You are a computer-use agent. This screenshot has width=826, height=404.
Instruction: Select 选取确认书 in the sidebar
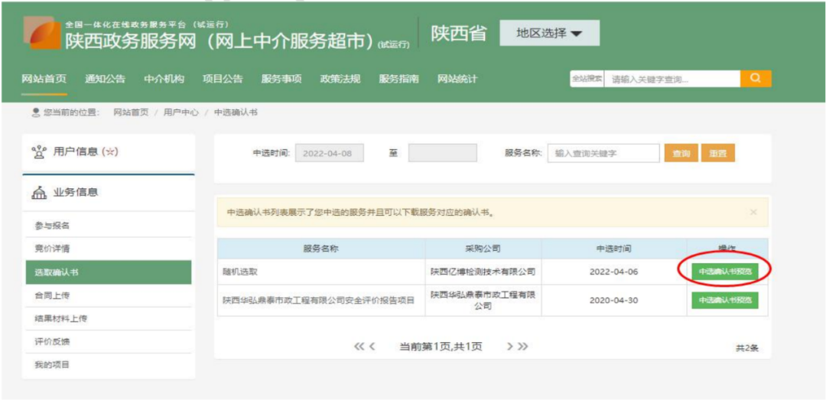click(109, 272)
